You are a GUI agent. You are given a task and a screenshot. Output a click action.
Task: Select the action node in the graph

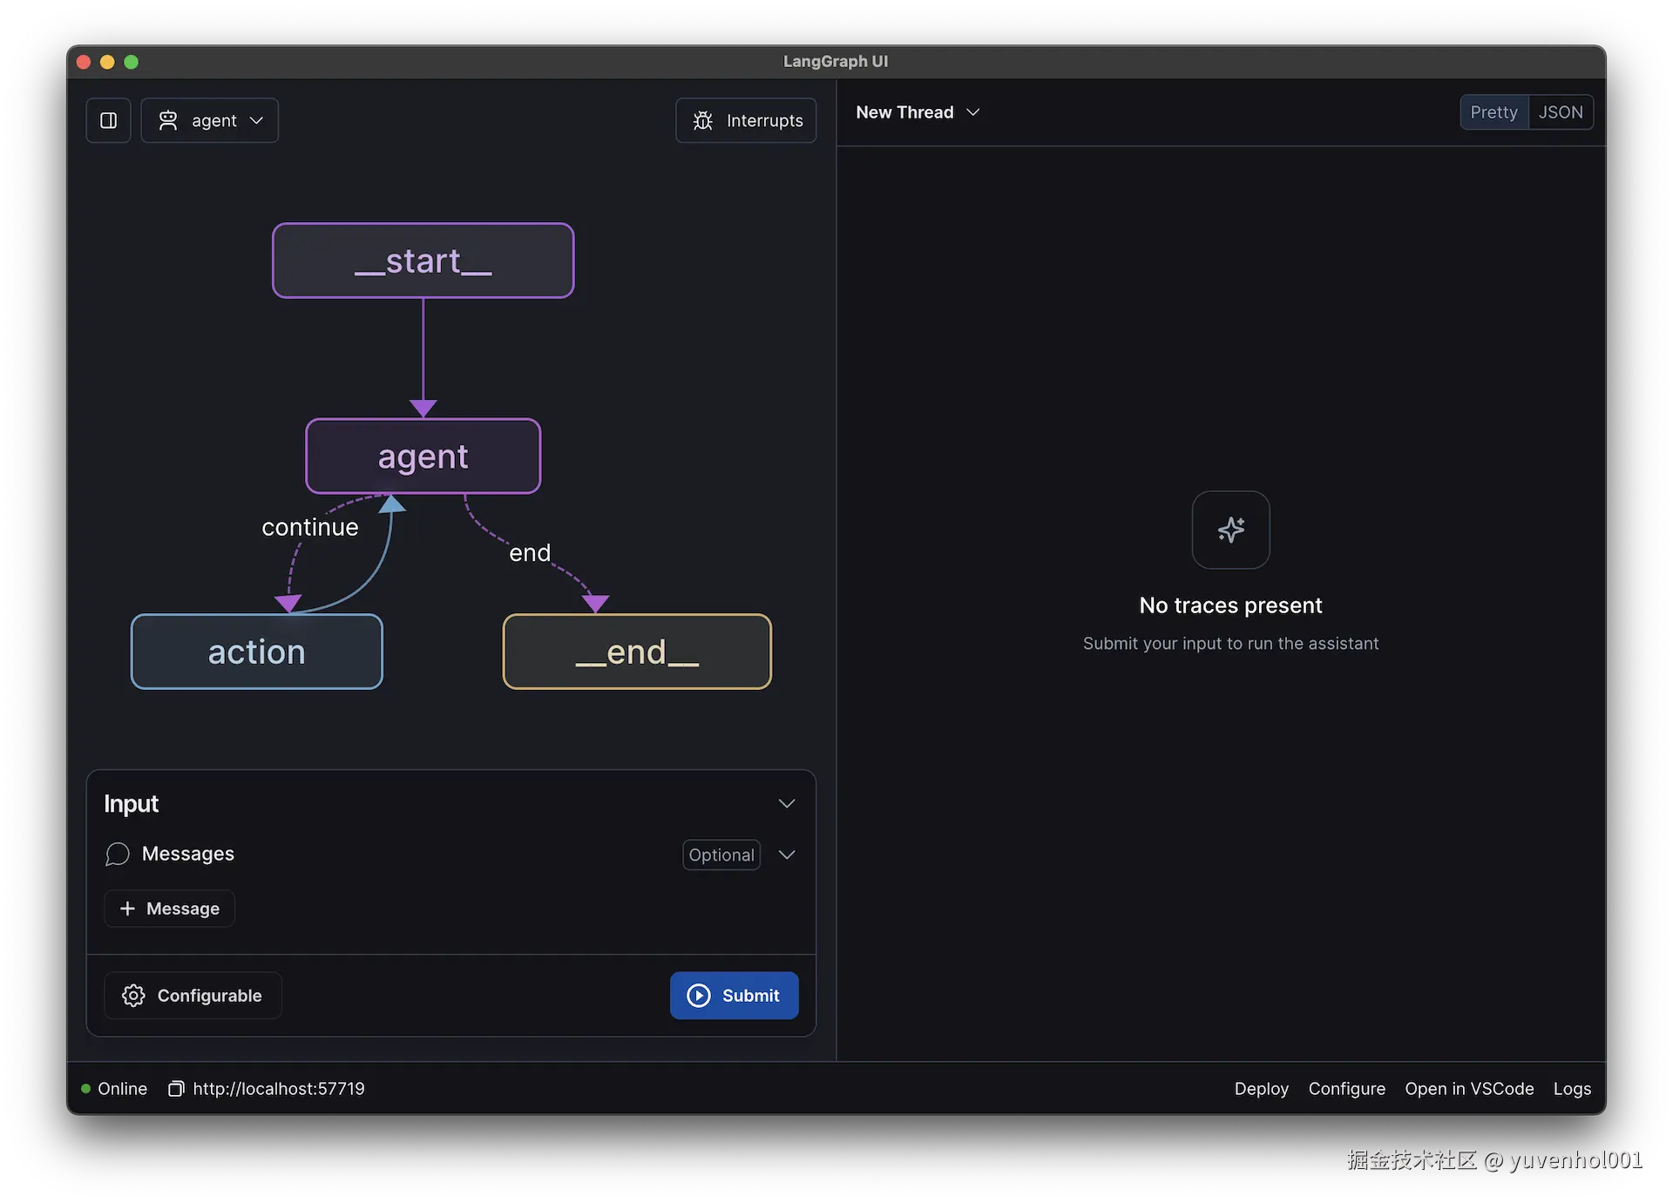pyautogui.click(x=256, y=652)
